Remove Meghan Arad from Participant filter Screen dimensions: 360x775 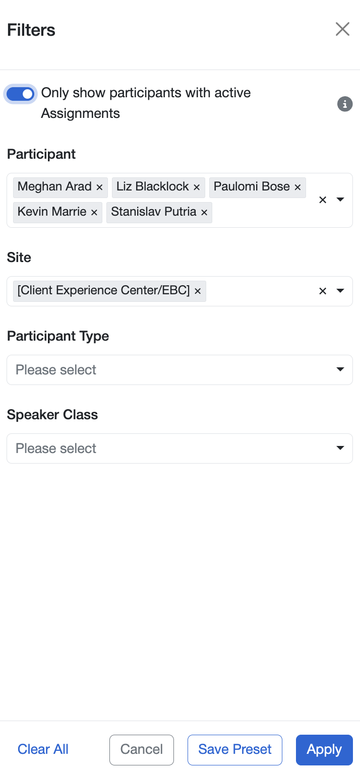click(99, 187)
